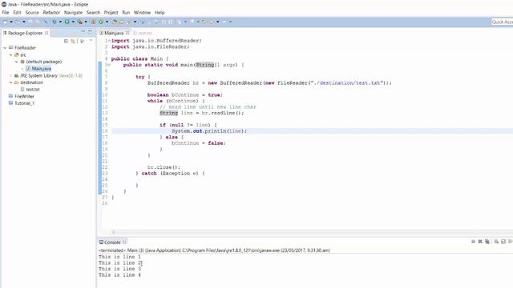Open the Window menu

point(142,13)
